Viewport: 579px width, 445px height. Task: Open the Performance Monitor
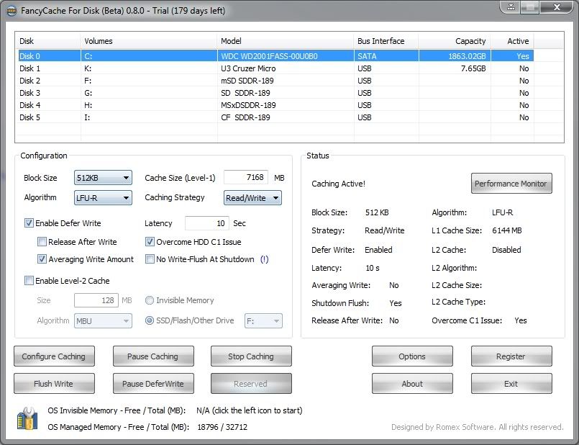click(x=511, y=184)
